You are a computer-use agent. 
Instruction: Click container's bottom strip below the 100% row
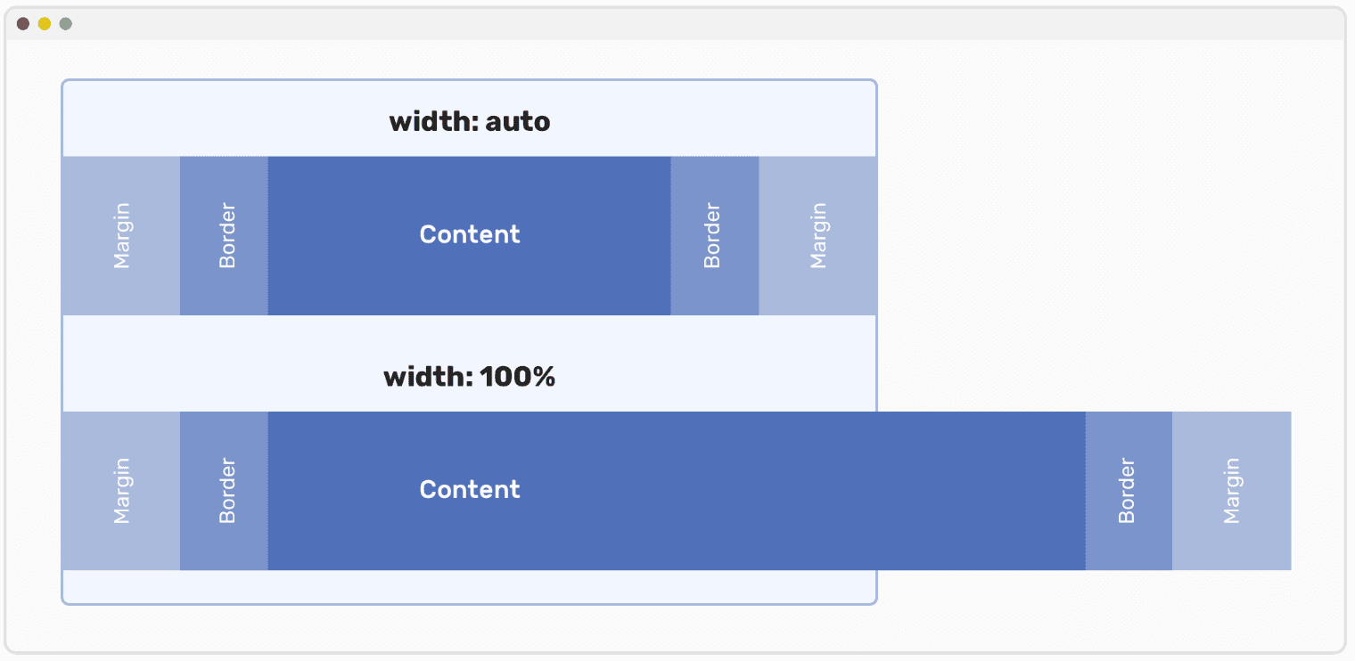tap(470, 586)
